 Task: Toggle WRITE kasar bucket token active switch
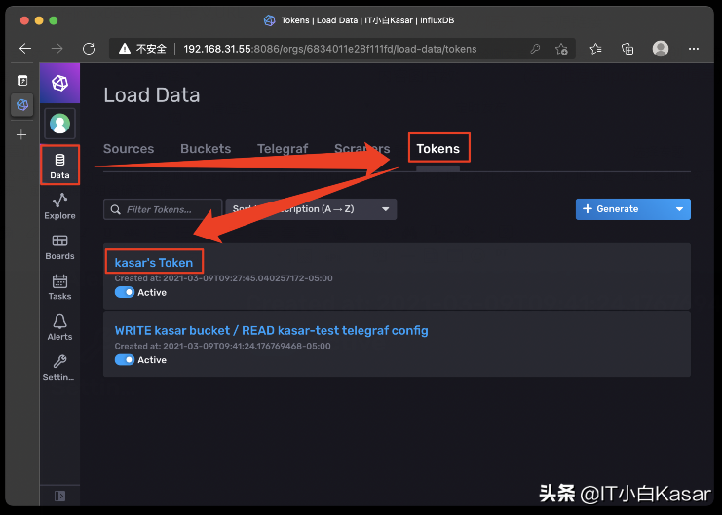125,360
